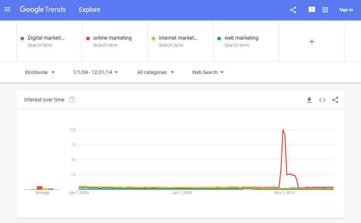The height and width of the screenshot is (223, 361).
Task: Open the Interest over time help icon
Action: point(72,100)
